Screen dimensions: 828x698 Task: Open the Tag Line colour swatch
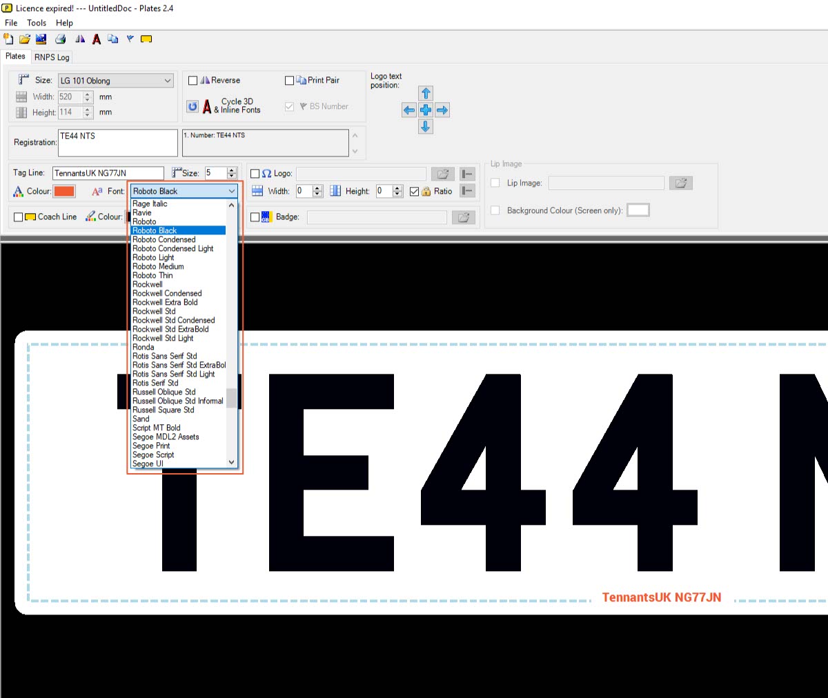pyautogui.click(x=64, y=191)
